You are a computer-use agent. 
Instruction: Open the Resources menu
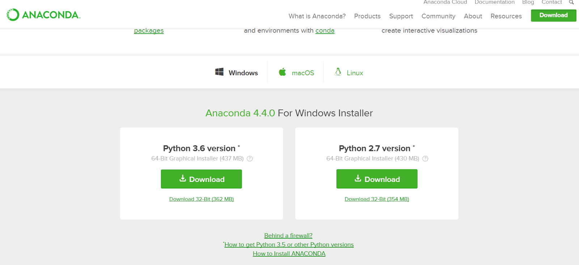point(506,16)
